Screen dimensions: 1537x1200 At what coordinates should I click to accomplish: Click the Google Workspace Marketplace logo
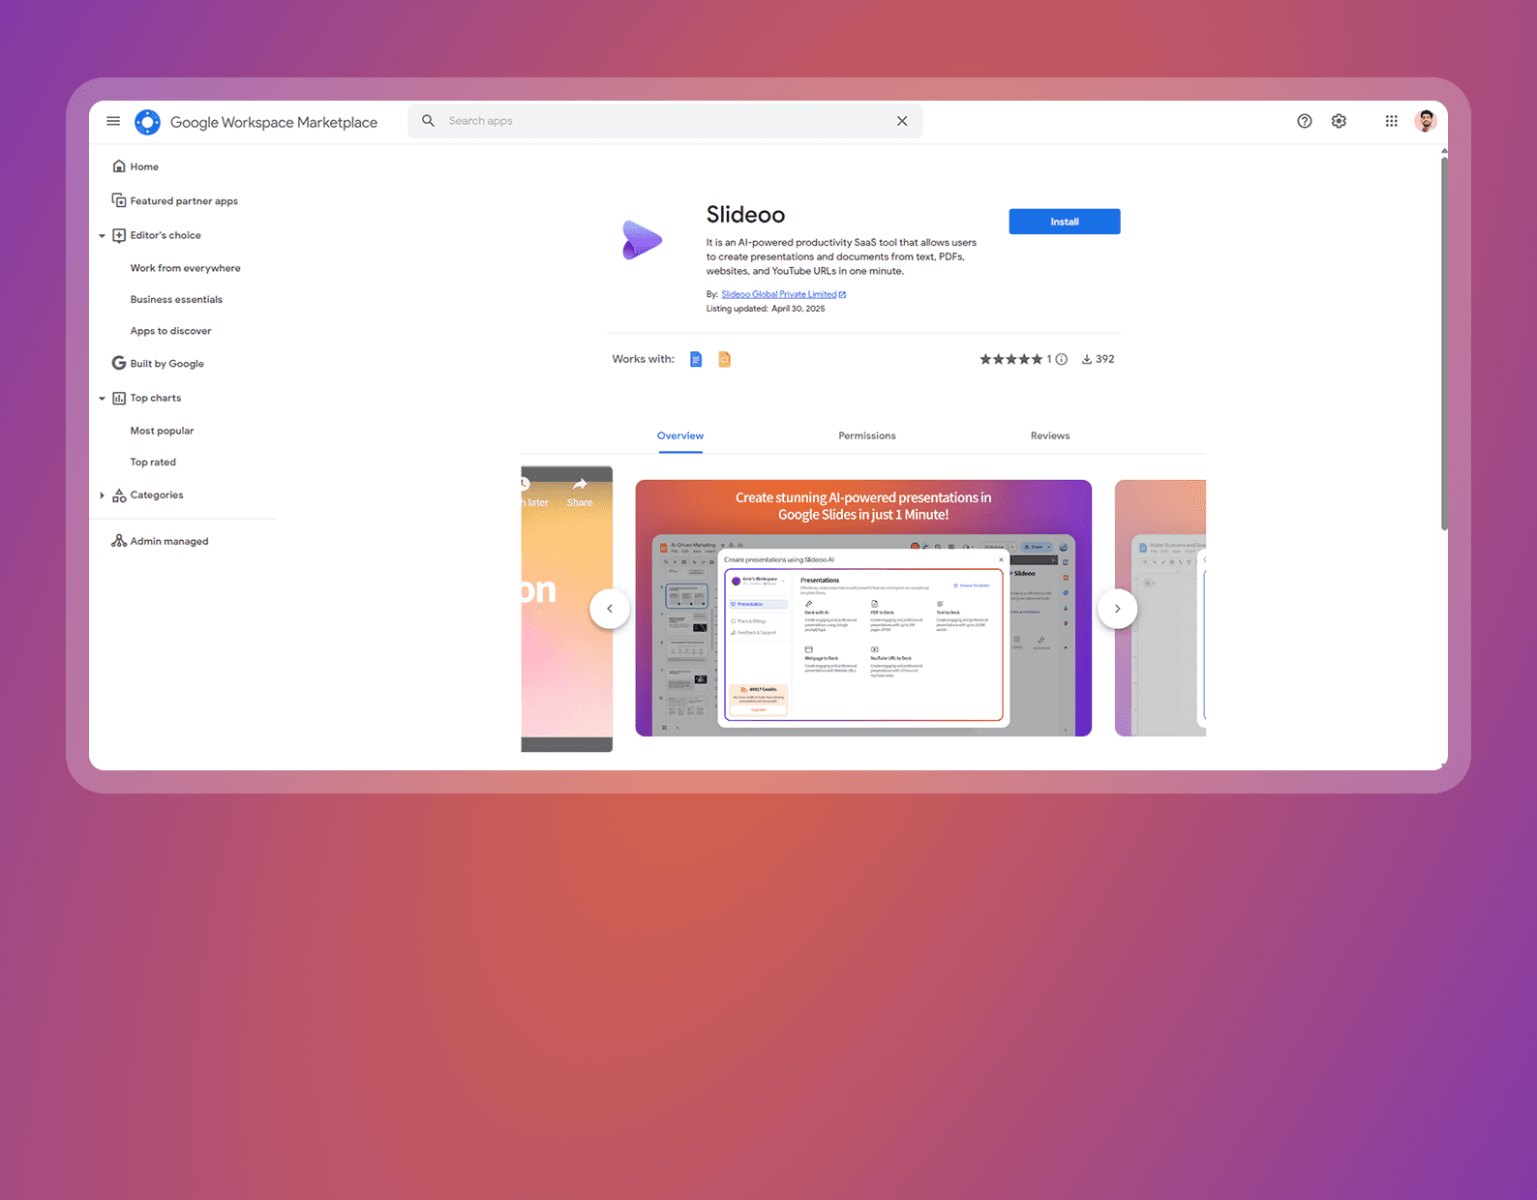tap(147, 122)
